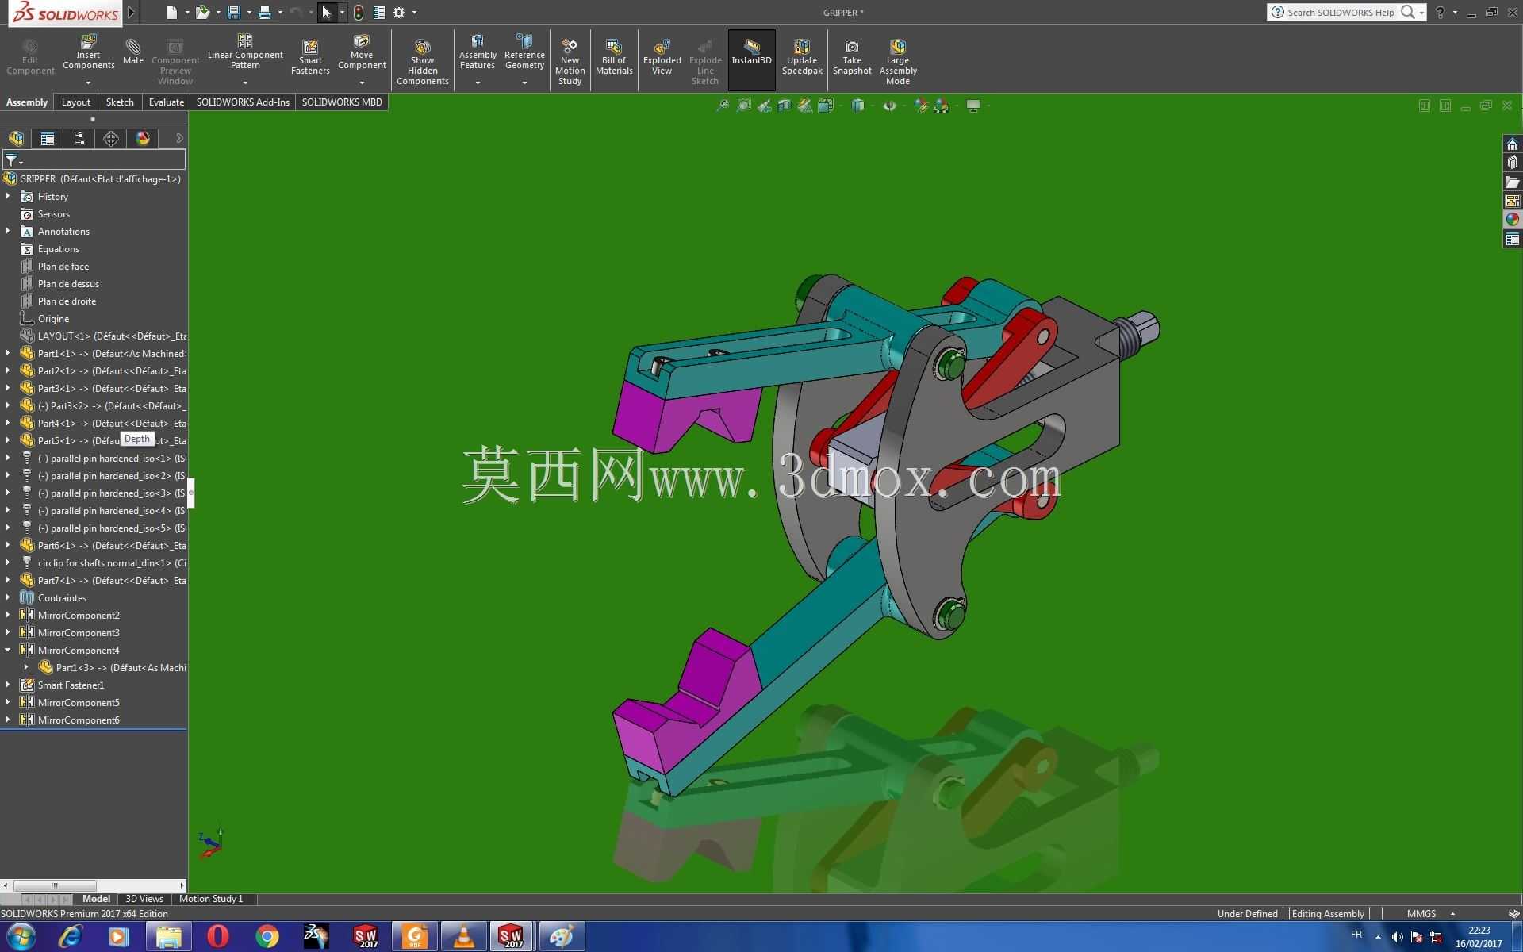Screen dimensions: 1523x952
Task: Collapse the MirrorComponent4 node
Action: pos(8,650)
